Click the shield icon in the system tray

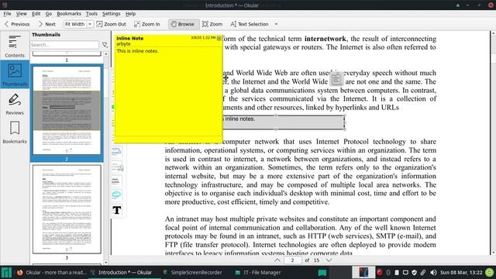tap(414, 272)
